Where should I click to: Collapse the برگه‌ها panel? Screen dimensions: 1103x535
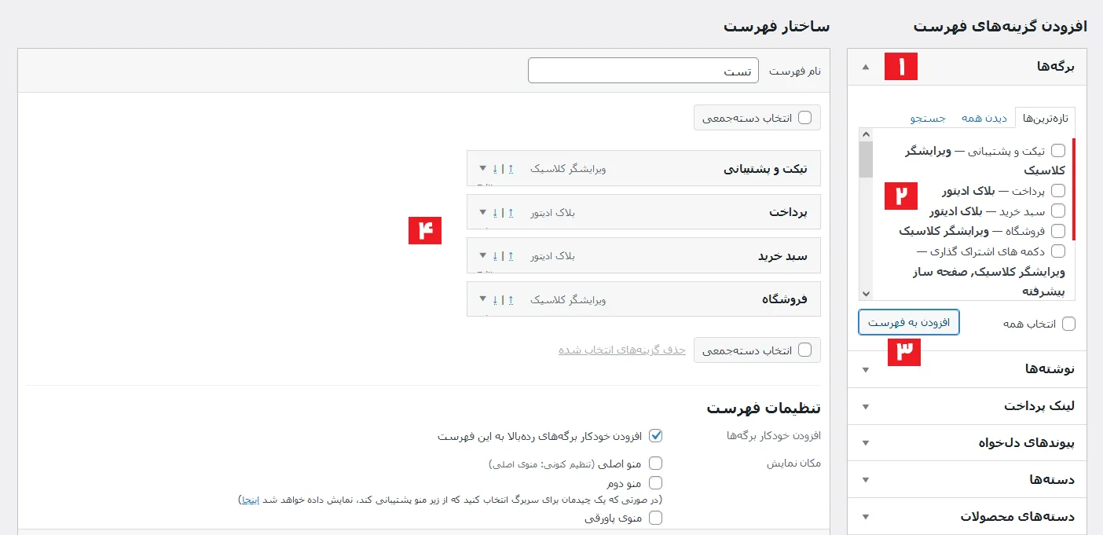(x=866, y=67)
